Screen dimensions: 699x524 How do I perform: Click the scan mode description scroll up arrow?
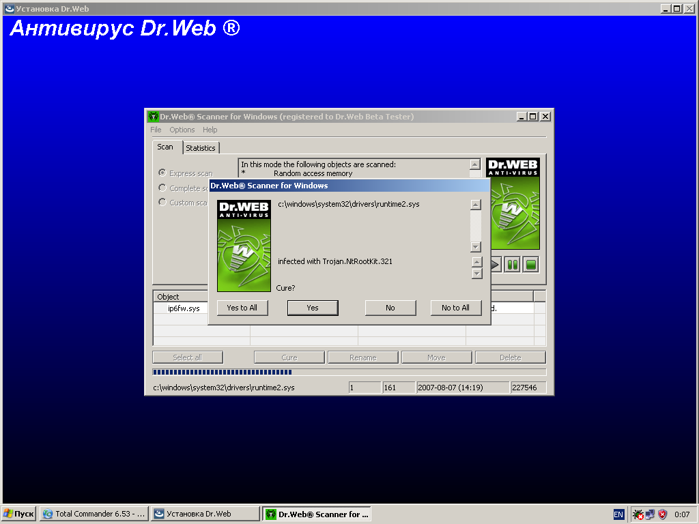tap(475, 164)
